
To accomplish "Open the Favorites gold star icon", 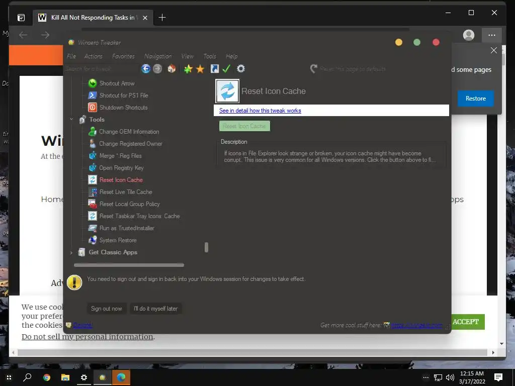I will 200,68.
